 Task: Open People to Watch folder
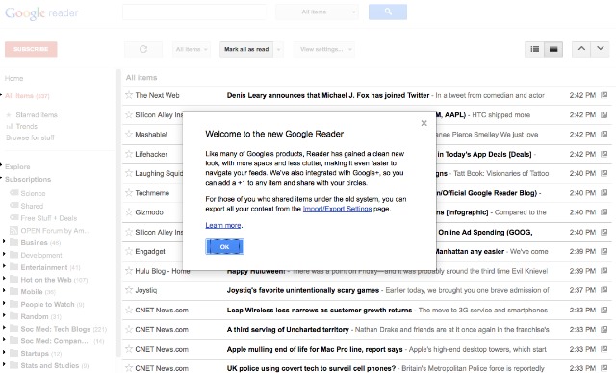[x=47, y=304]
